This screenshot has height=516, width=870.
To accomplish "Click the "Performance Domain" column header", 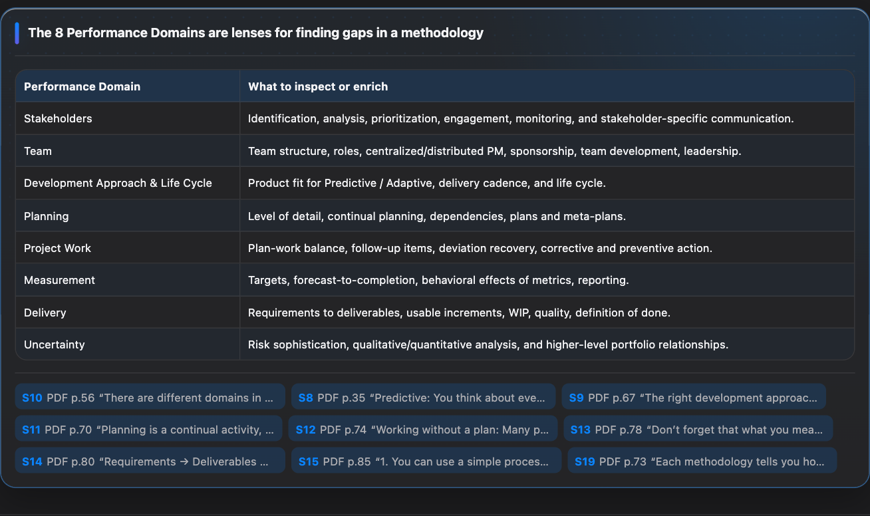I will pos(128,86).
